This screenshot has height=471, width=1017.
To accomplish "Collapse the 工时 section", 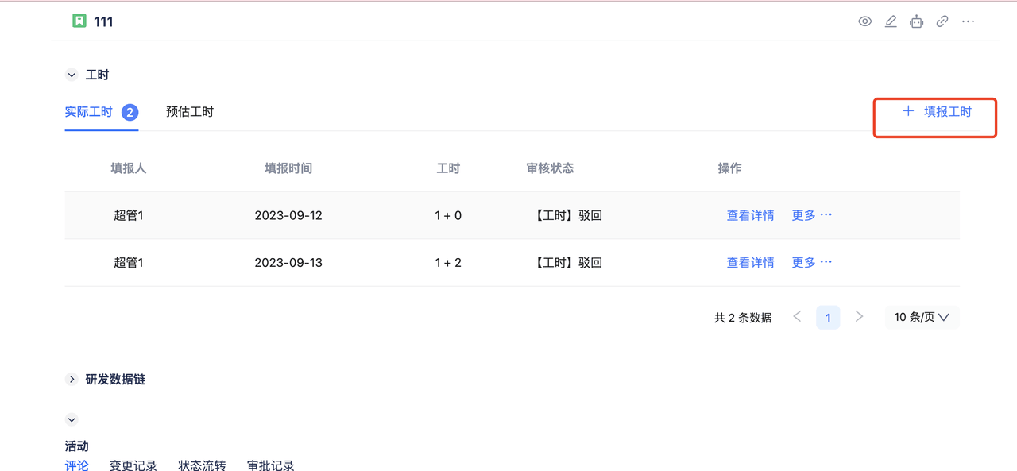I will click(72, 75).
